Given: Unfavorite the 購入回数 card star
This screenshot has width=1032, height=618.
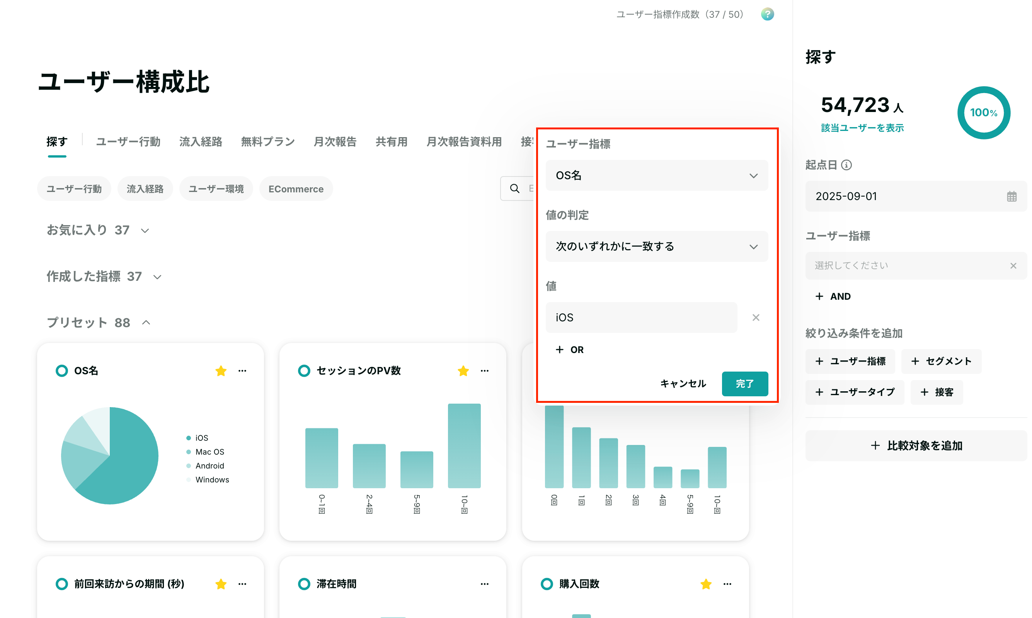Looking at the screenshot, I should (x=706, y=584).
